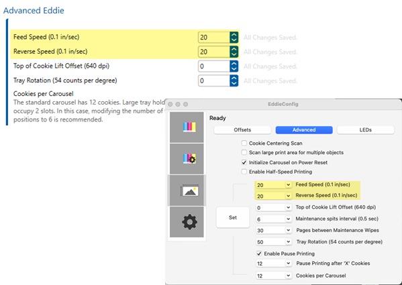Click 'Pages between Maintenance Wipes' label
The width and height of the screenshot is (402, 285).
click(338, 230)
